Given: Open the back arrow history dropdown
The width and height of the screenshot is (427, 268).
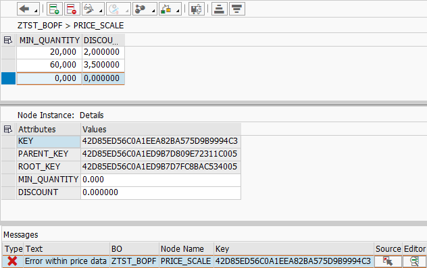Looking at the screenshot, I should [x=36, y=11].
